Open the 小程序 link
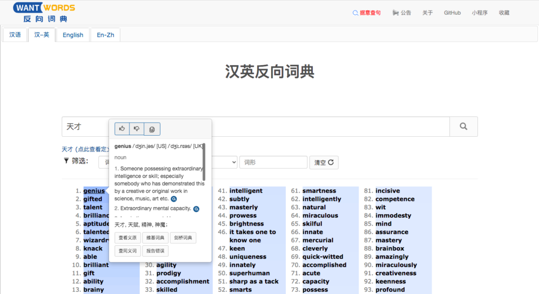 480,13
